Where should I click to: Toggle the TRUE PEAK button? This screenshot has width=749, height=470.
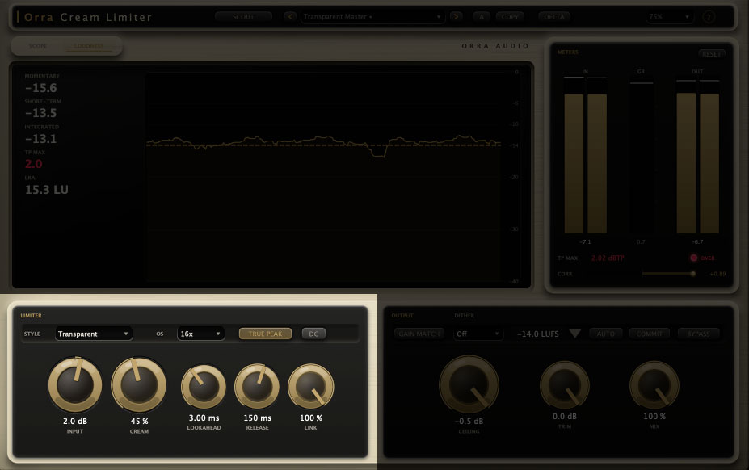[265, 334]
